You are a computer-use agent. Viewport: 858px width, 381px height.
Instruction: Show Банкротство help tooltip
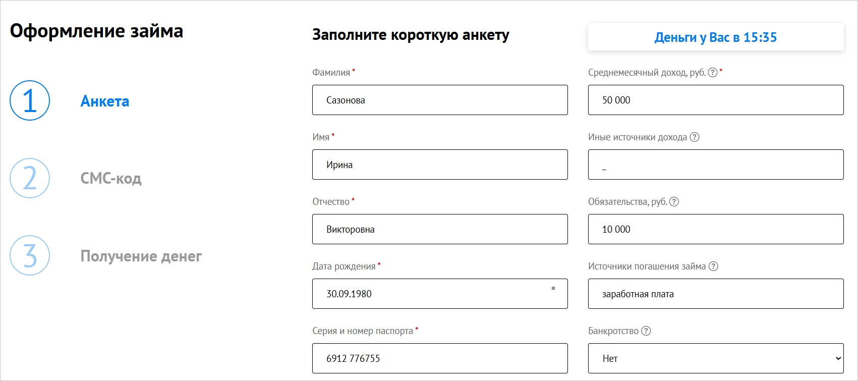(x=646, y=331)
